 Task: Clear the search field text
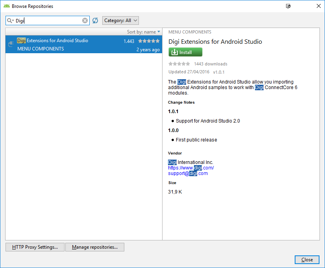[x=85, y=20]
